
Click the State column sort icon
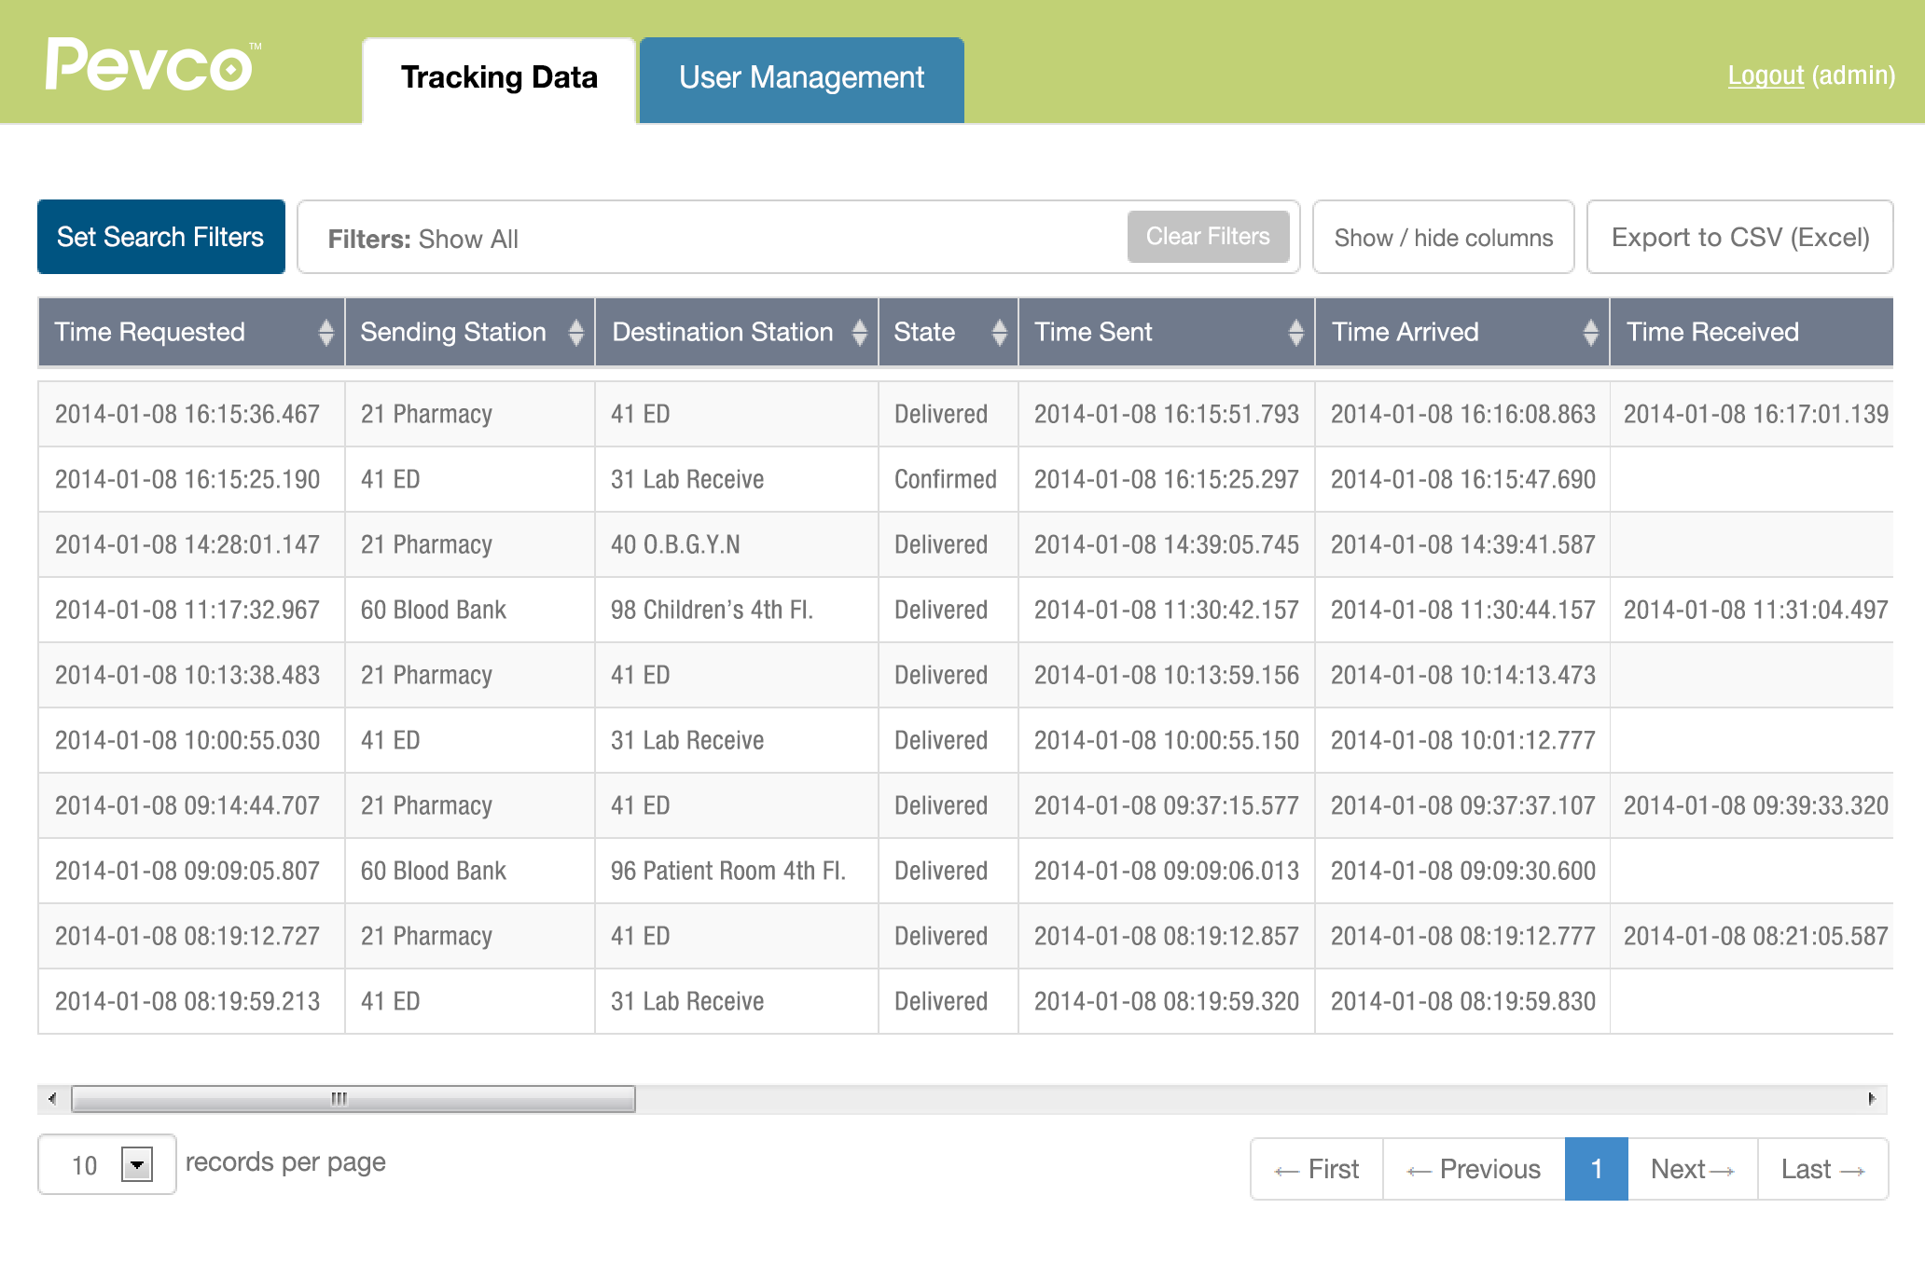click(999, 332)
